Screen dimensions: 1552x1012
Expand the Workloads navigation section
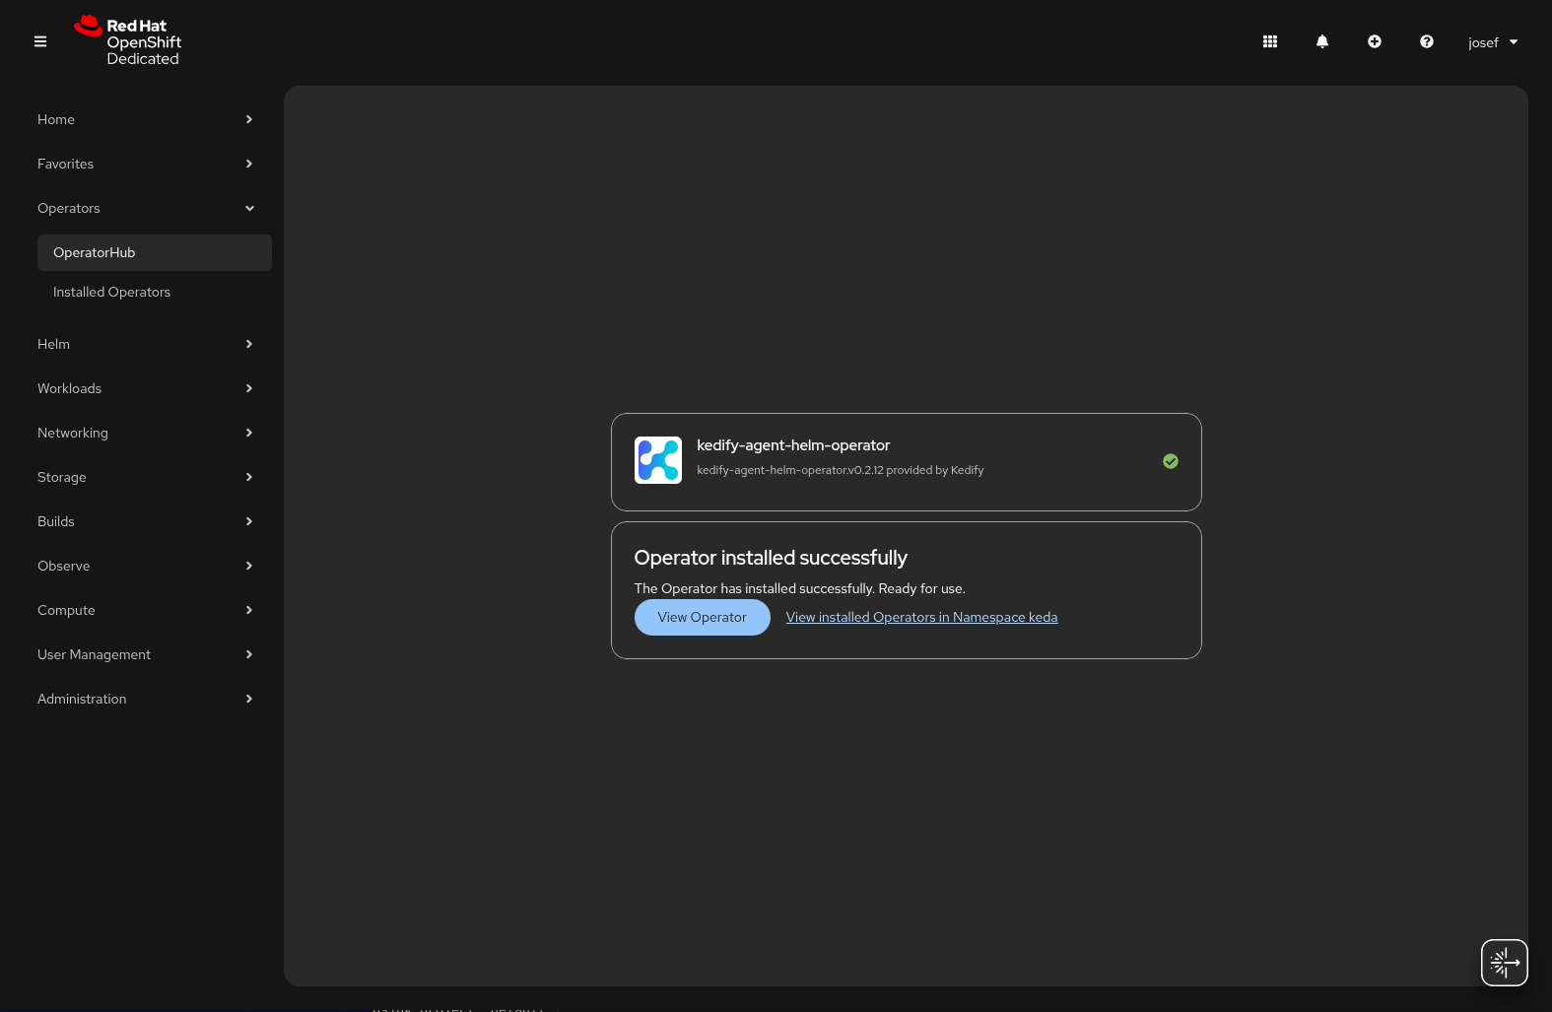[145, 388]
